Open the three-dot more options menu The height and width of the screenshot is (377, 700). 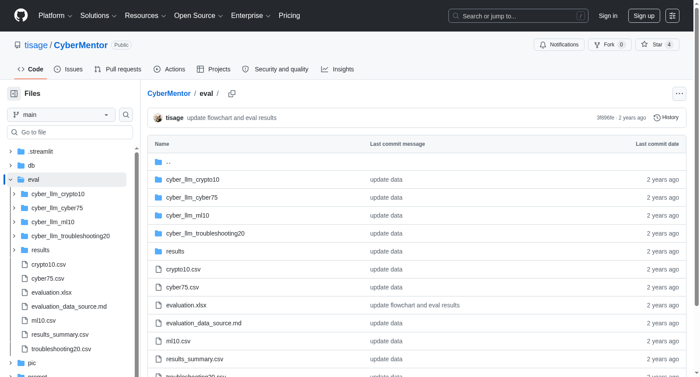[x=679, y=94]
